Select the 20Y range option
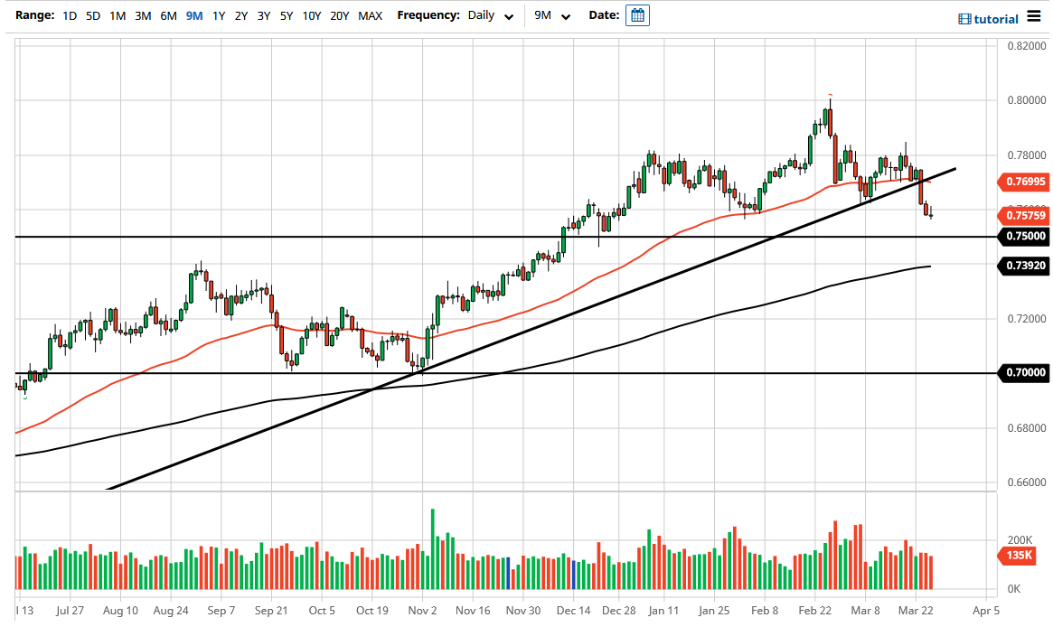1053x627 pixels. (x=339, y=15)
